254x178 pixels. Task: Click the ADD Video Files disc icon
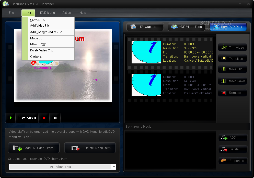pyautogui.click(x=175, y=27)
